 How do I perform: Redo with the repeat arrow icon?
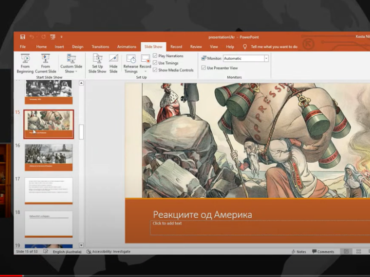pos(44,37)
